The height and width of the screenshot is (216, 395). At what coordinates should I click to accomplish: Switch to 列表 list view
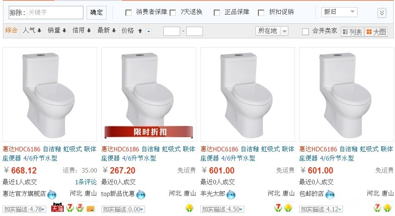352,32
